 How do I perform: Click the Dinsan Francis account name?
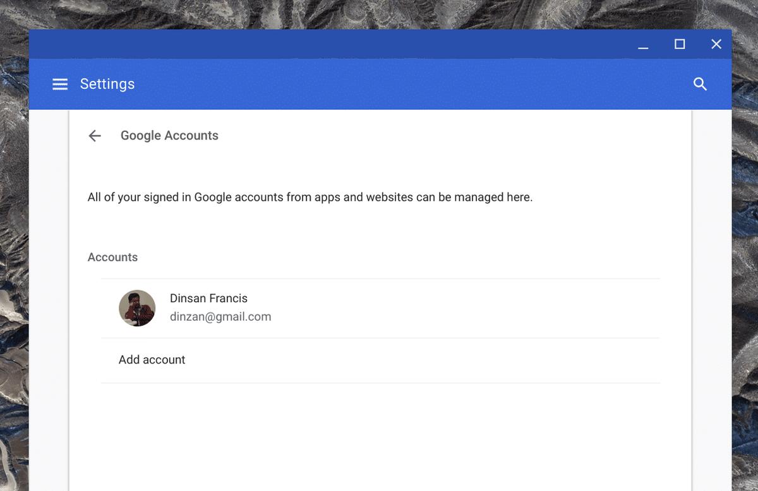pyautogui.click(x=208, y=299)
